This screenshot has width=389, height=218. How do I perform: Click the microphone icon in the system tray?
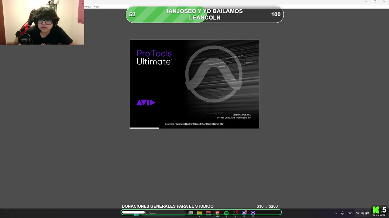tap(342, 213)
